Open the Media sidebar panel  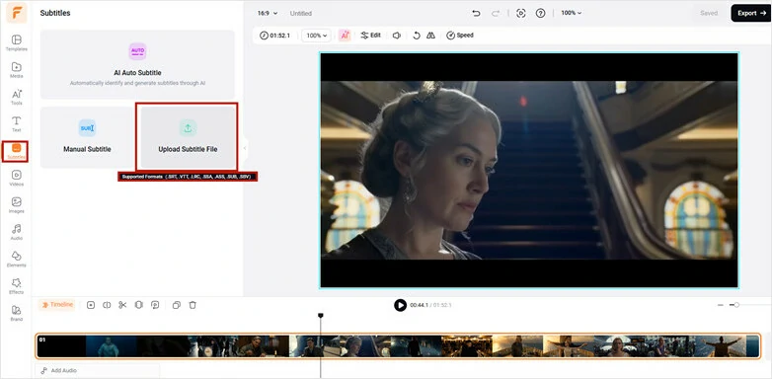[x=16, y=70]
